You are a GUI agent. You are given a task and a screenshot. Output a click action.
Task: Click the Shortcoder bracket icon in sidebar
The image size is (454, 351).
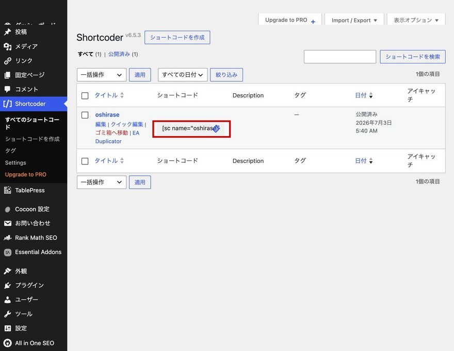click(8, 104)
